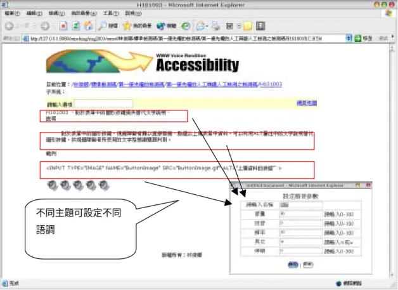Go to the Home page icon
398x290 pixels.
coord(88,26)
